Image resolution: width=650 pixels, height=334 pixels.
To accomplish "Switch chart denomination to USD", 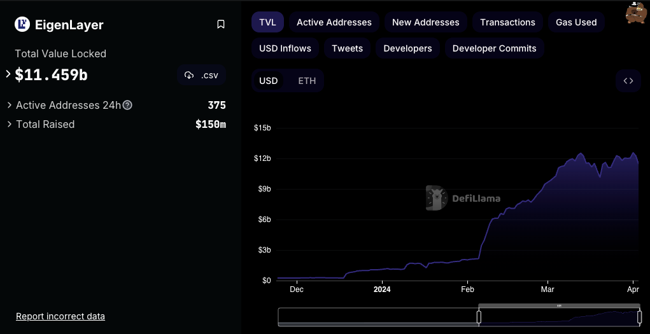I will coord(269,81).
